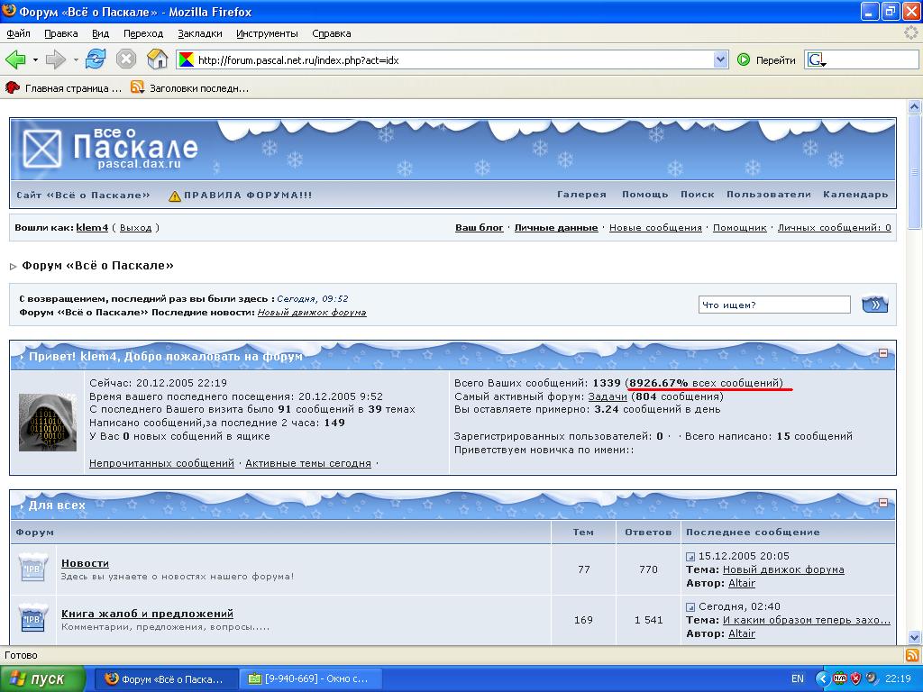Click the Что ищем? search field
The image size is (923, 692).
click(773, 305)
